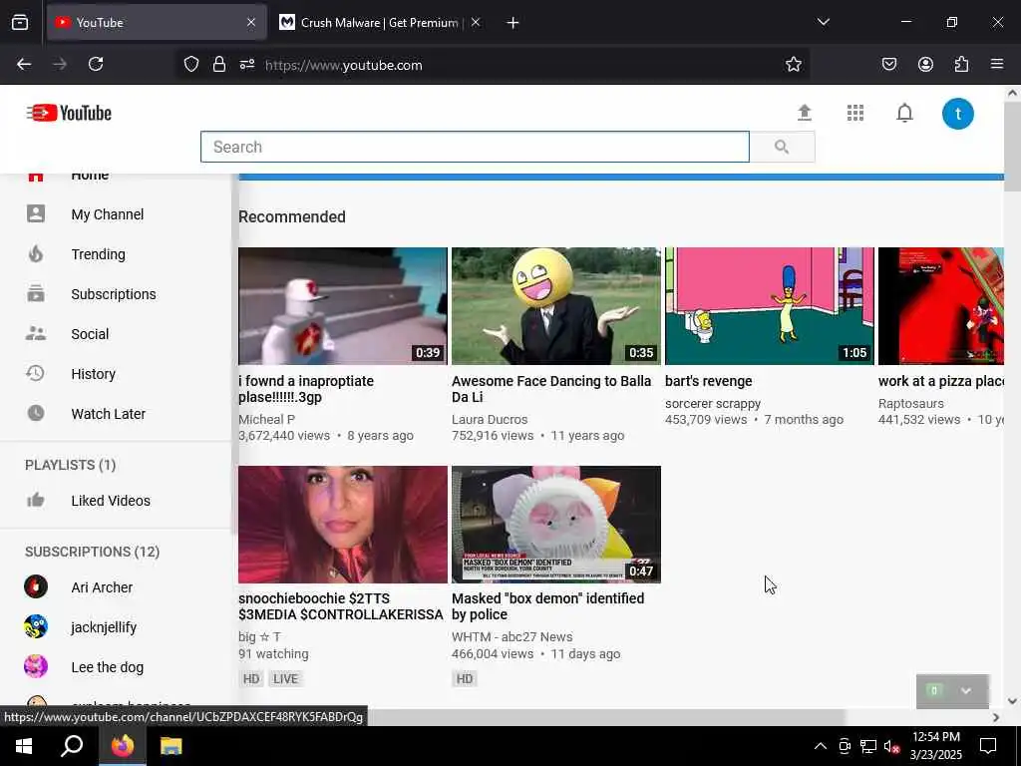Play 'i fownd a inaproptiate plase' thumbnail

(343, 306)
